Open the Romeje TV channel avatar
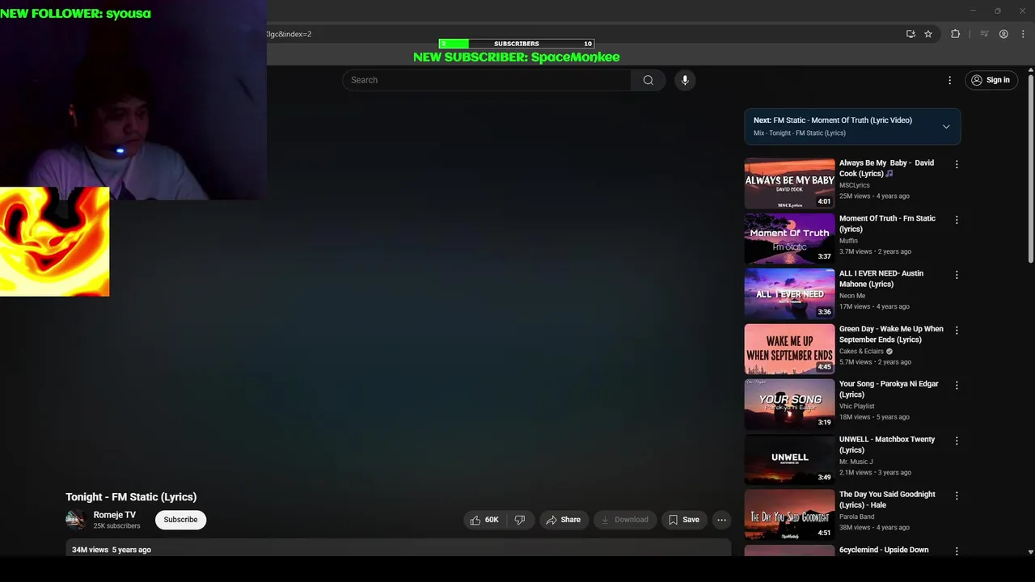1035x582 pixels. [x=76, y=520]
